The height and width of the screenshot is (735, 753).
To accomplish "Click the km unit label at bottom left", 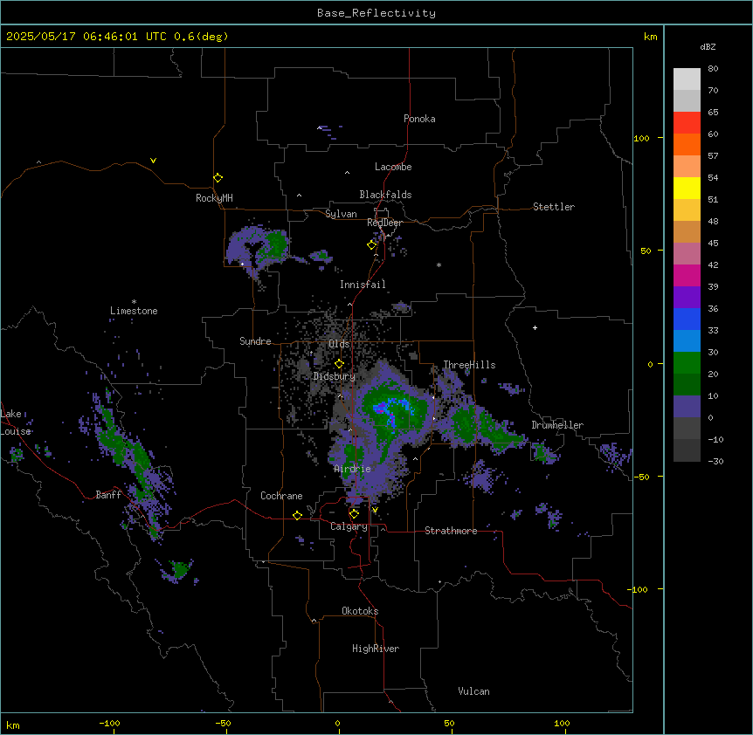I will pyautogui.click(x=13, y=725).
